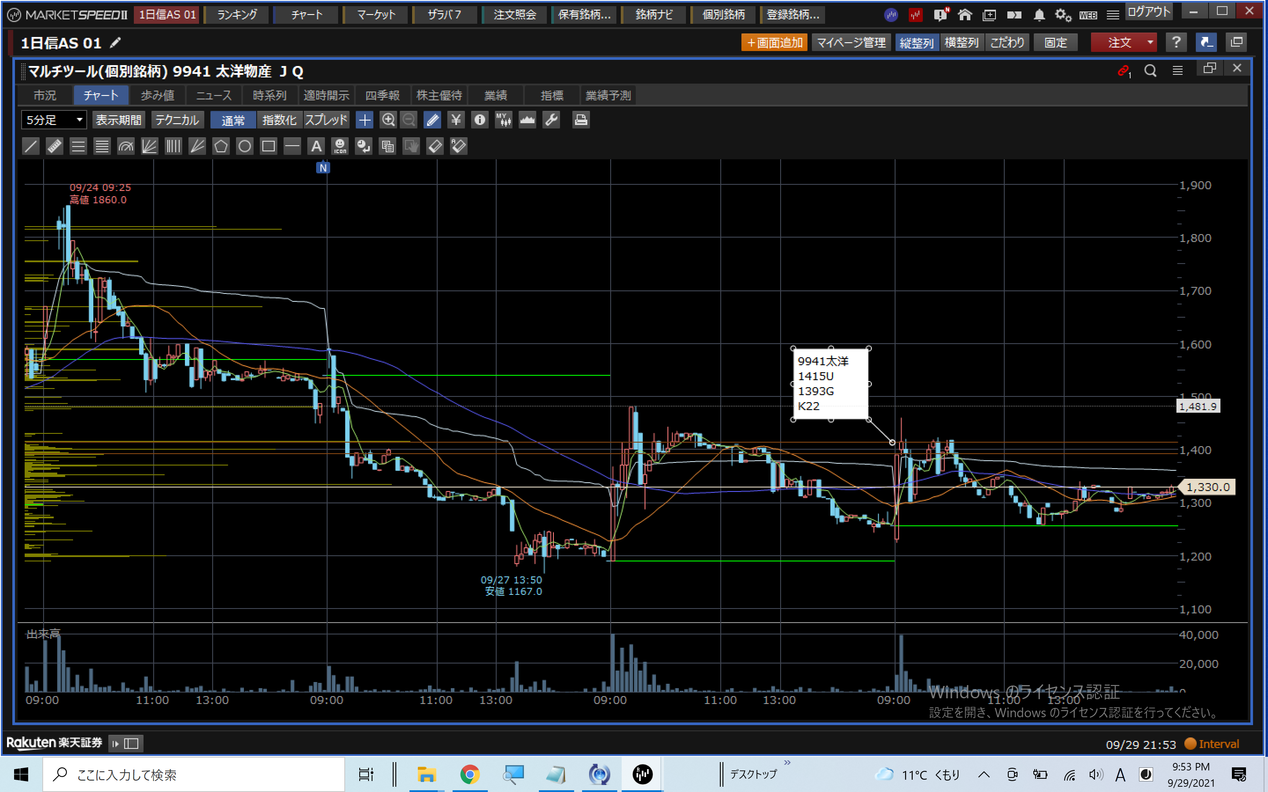
Task: Select the ellipse drawing tool
Action: click(244, 146)
